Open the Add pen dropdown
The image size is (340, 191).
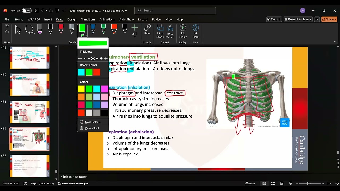coord(135,37)
